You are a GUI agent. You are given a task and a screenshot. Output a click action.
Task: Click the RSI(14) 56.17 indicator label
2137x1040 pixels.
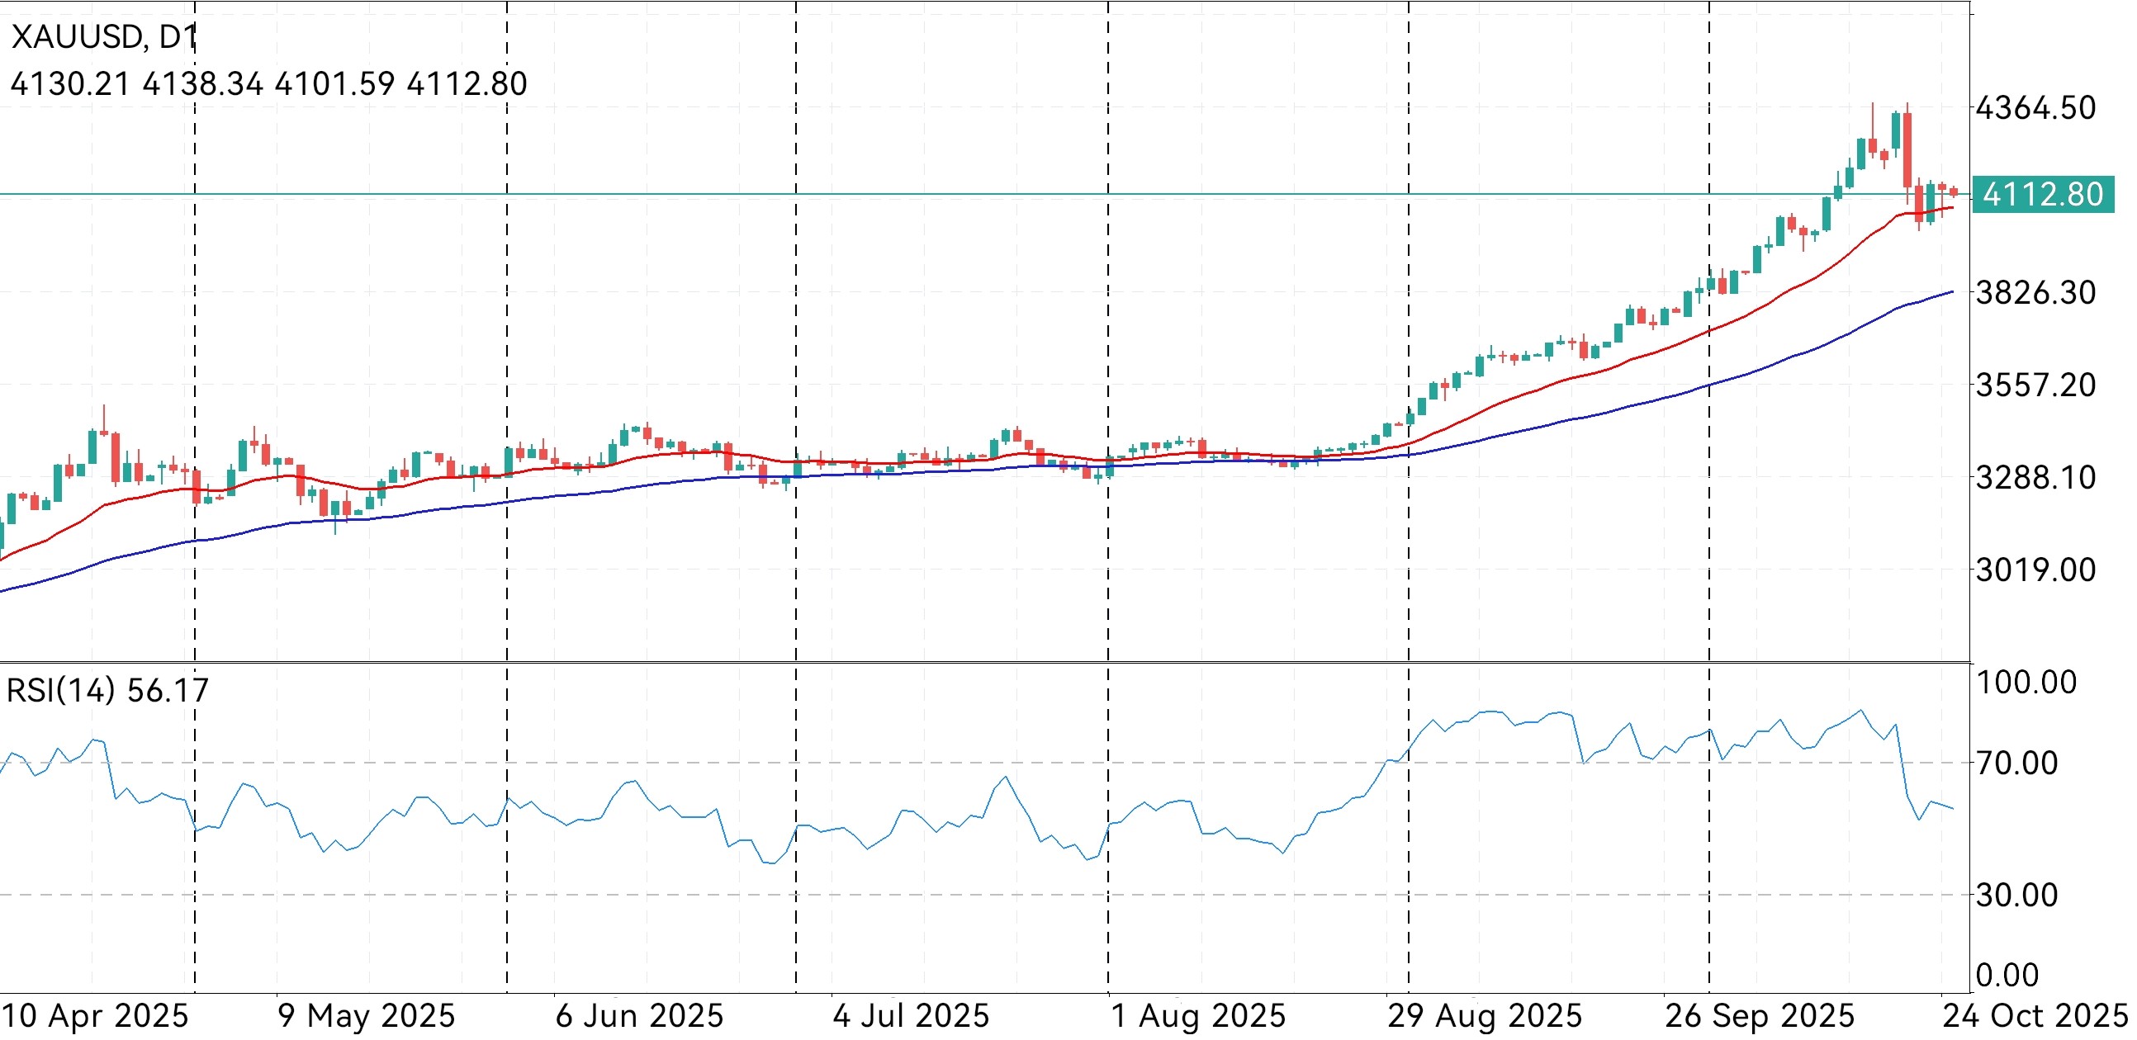click(x=108, y=690)
